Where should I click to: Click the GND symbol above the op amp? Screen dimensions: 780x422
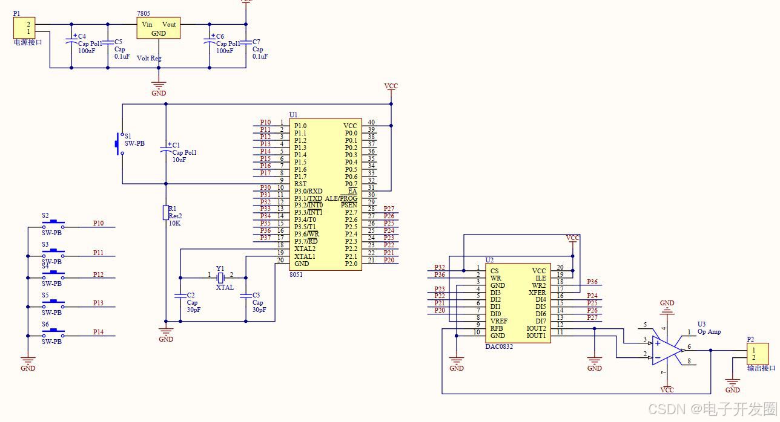click(x=667, y=306)
